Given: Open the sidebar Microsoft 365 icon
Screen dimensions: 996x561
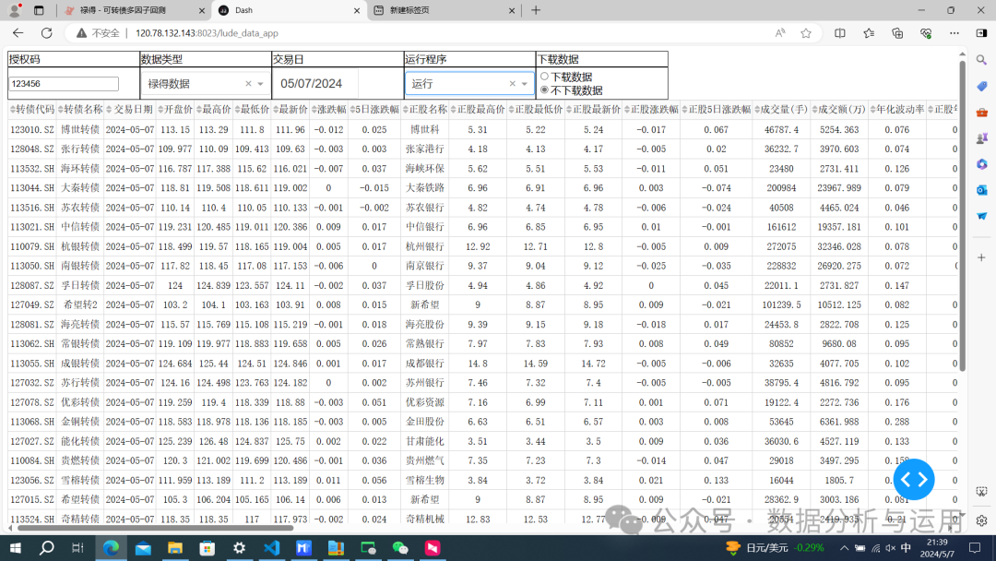Looking at the screenshot, I should pyautogui.click(x=981, y=164).
